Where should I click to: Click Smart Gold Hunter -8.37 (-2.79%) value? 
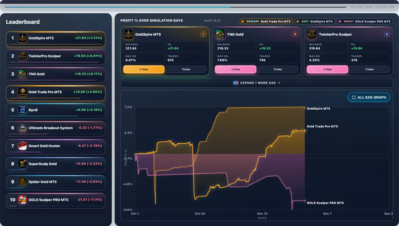[x=89, y=146]
